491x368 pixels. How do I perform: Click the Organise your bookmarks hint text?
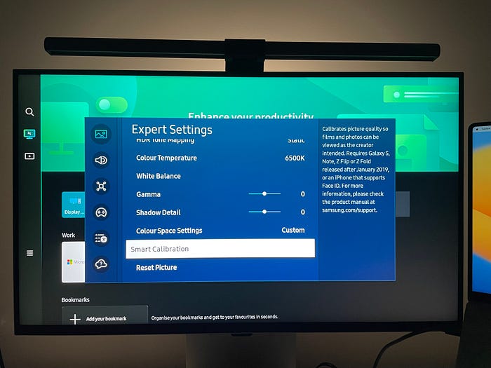pos(215,318)
